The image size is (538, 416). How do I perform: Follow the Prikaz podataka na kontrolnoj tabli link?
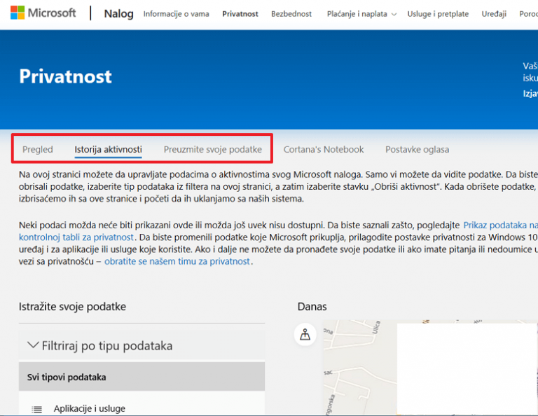tap(501, 225)
